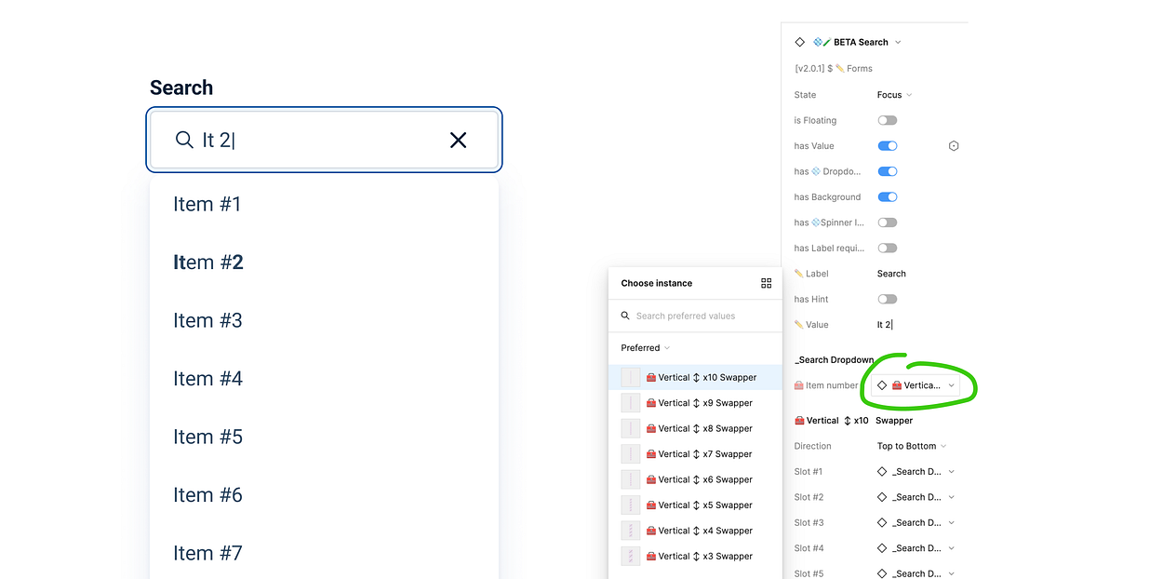Choose Vertical x9 Swapper instance

click(695, 403)
